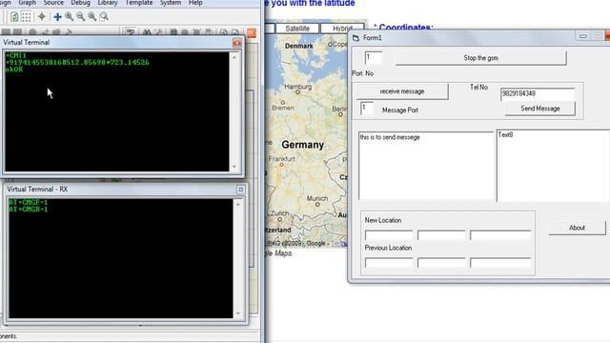Click the 'Tel No' label in Form1
The height and width of the screenshot is (343, 610).
478,88
